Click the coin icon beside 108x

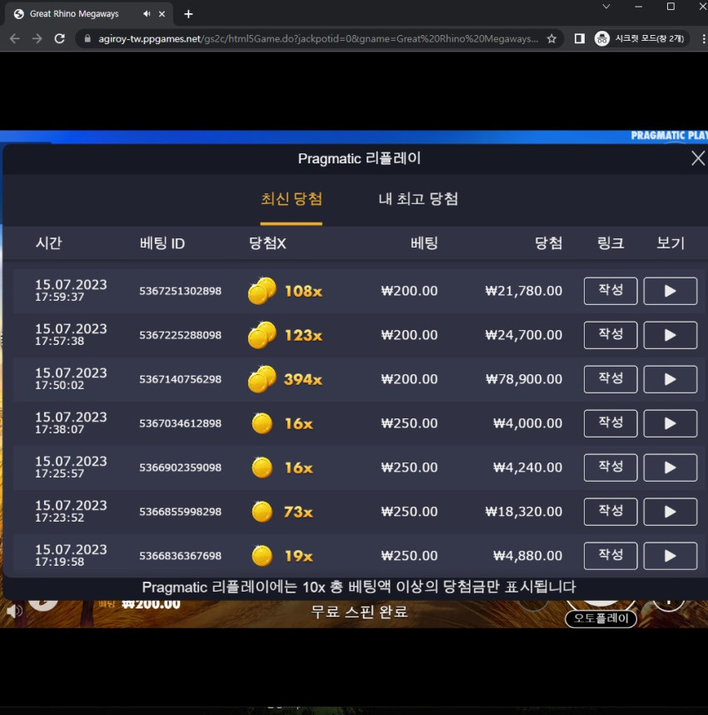[x=262, y=291]
